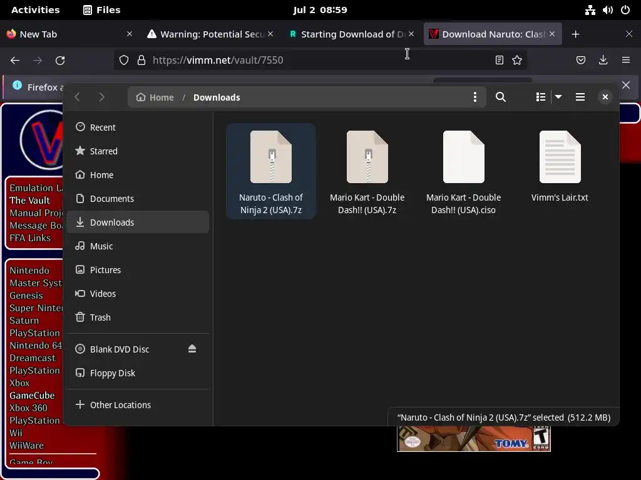Image resolution: width=641 pixels, height=480 pixels.
Task: Open The Vault link on Vimm page
Action: [x=29, y=201]
